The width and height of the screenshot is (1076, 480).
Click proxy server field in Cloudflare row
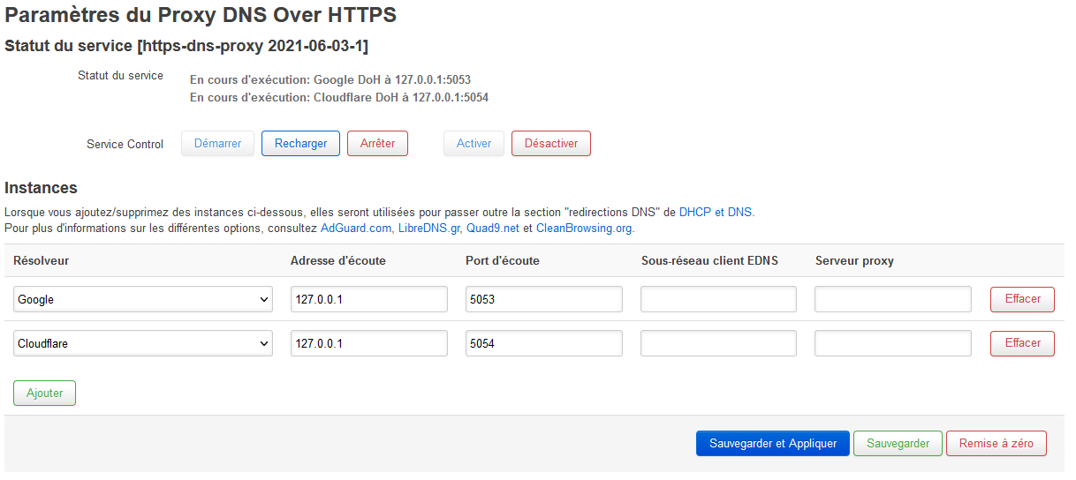tap(893, 343)
